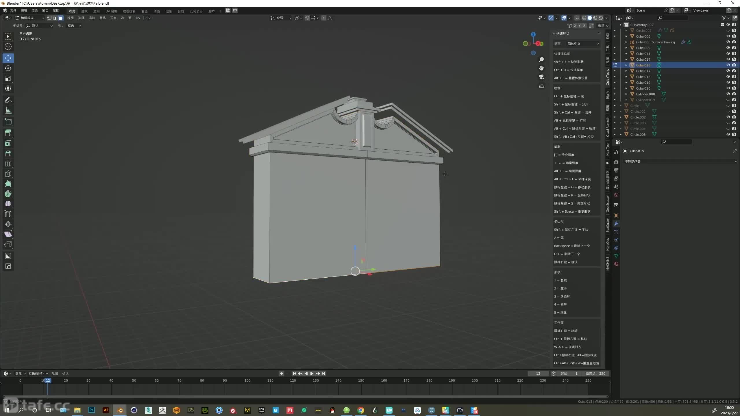Select the Shear tool
The height and width of the screenshot is (416, 740).
click(8, 234)
